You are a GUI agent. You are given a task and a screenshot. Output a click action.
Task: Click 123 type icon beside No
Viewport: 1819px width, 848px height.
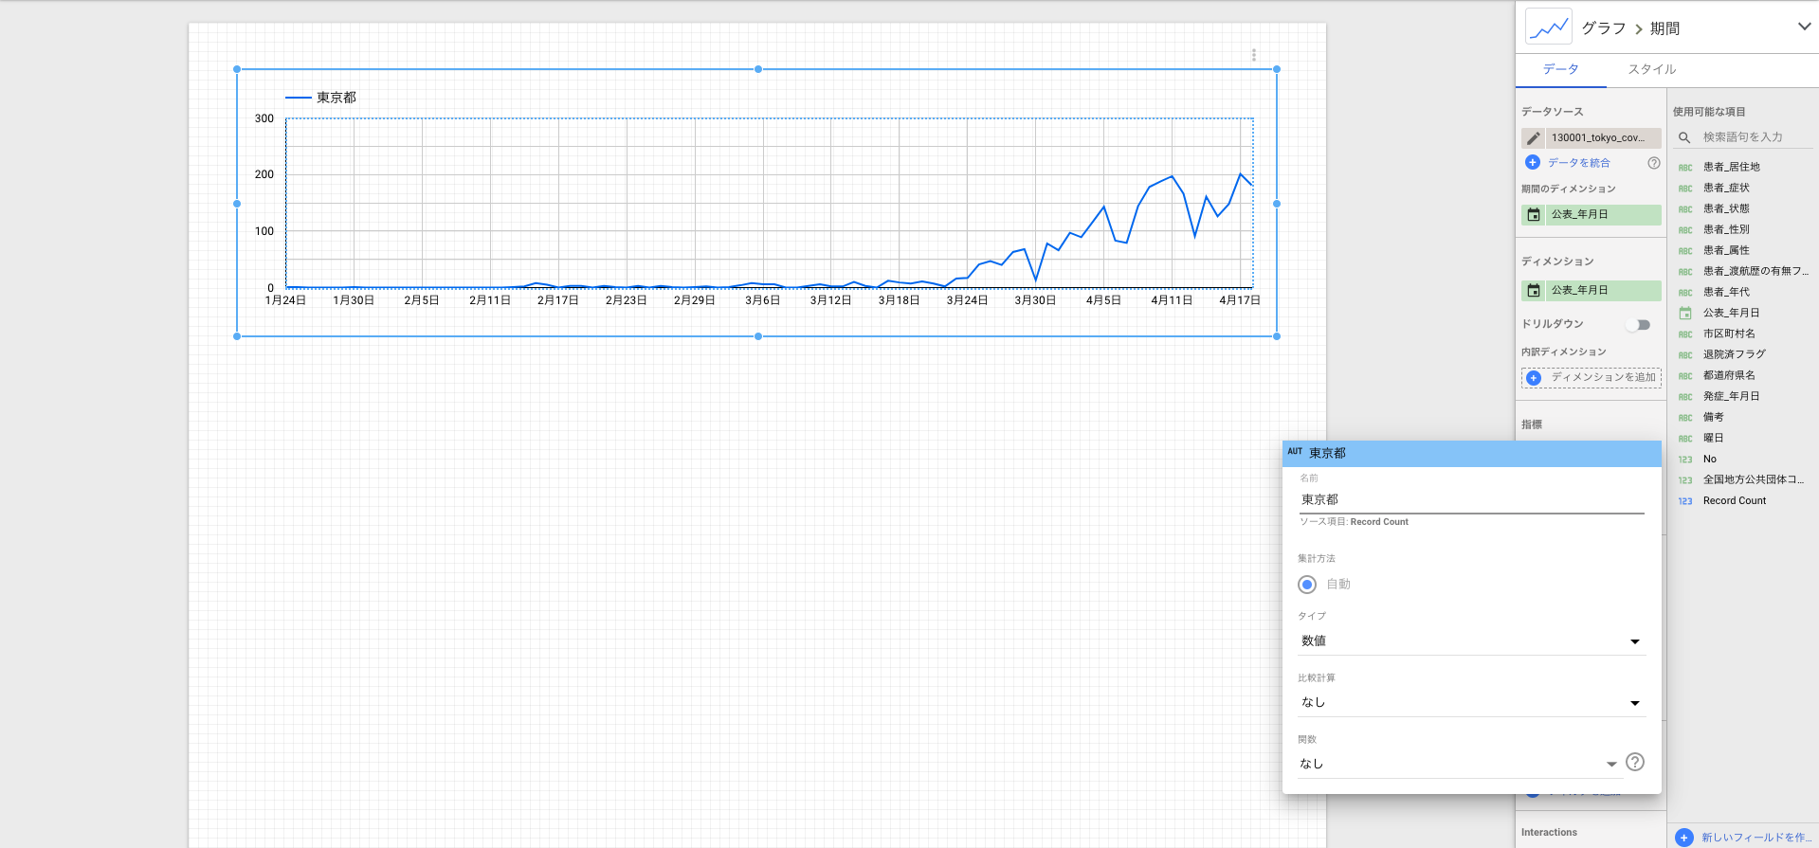[1685, 460]
